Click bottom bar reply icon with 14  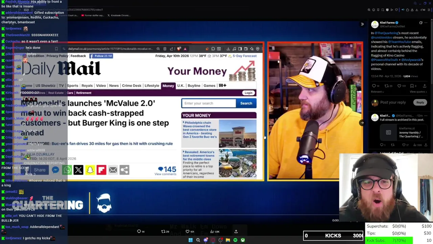tap(139, 231)
